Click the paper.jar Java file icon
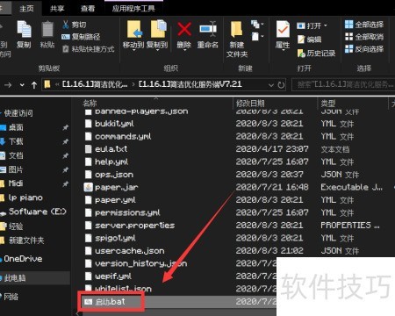The width and height of the screenshot is (395, 316). (x=88, y=187)
